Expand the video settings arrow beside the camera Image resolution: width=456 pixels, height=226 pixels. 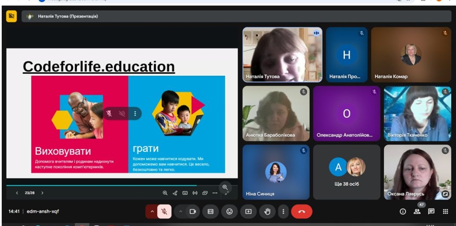pyautogui.click(x=180, y=211)
